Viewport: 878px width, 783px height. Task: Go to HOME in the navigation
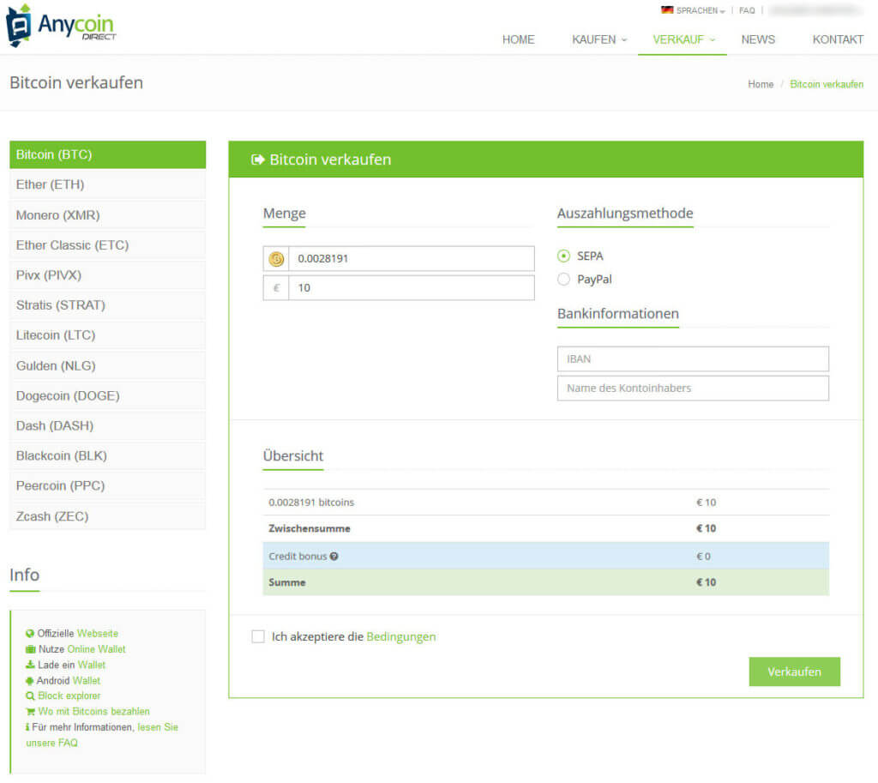(518, 39)
